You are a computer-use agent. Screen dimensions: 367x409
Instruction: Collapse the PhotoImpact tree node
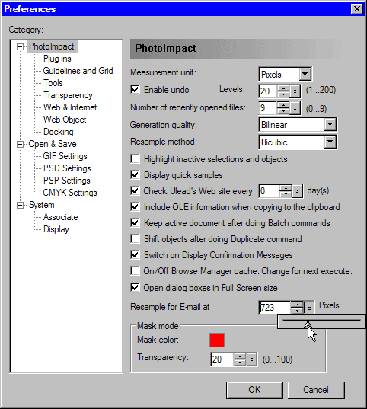20,47
